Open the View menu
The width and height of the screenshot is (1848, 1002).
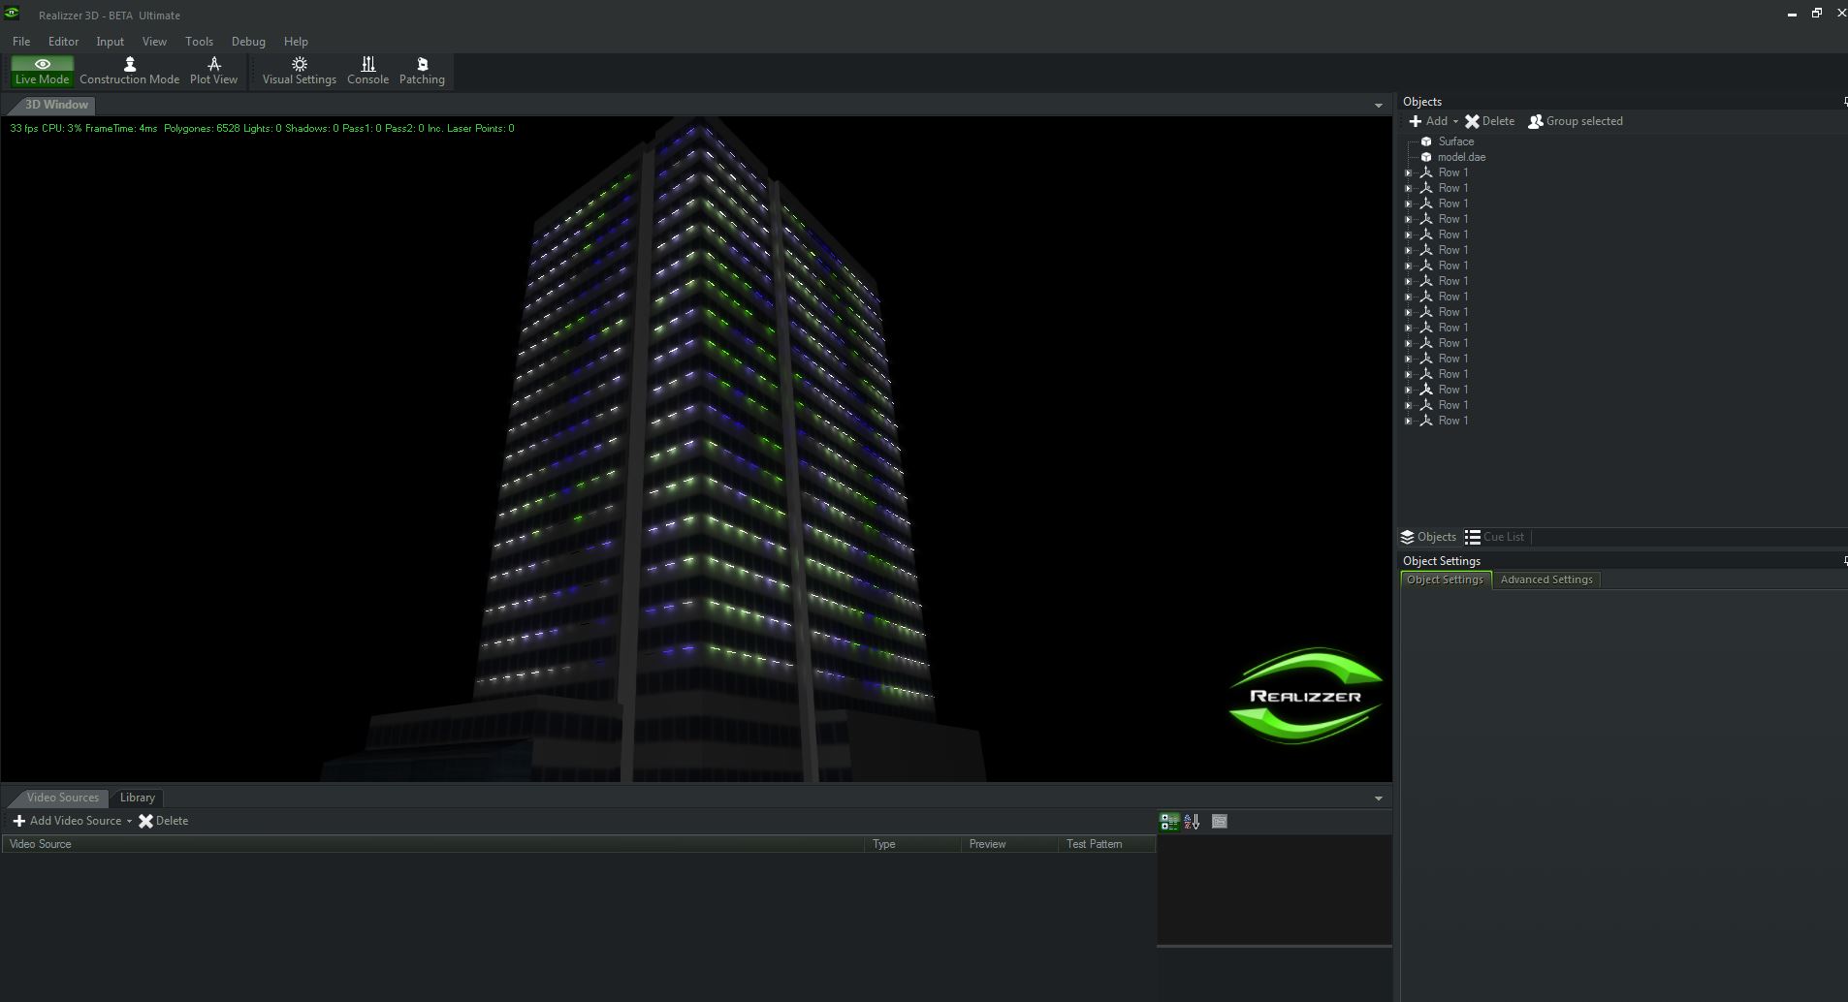(154, 42)
